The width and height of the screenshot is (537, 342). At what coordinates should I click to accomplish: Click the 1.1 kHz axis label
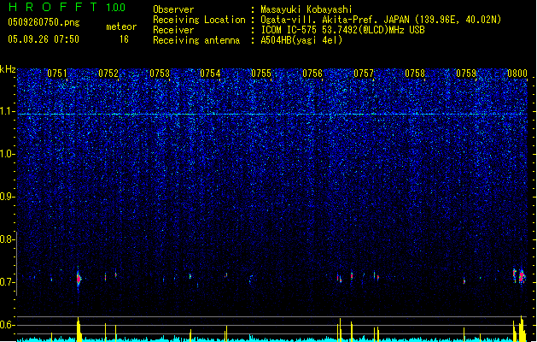click(x=8, y=111)
